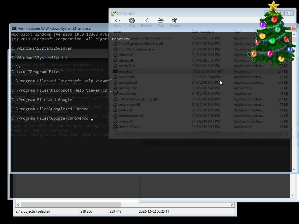The width and height of the screenshot is (299, 224).
Task: Click the bottom horizontal scrollbar thumb
Action: click(x=71, y=204)
